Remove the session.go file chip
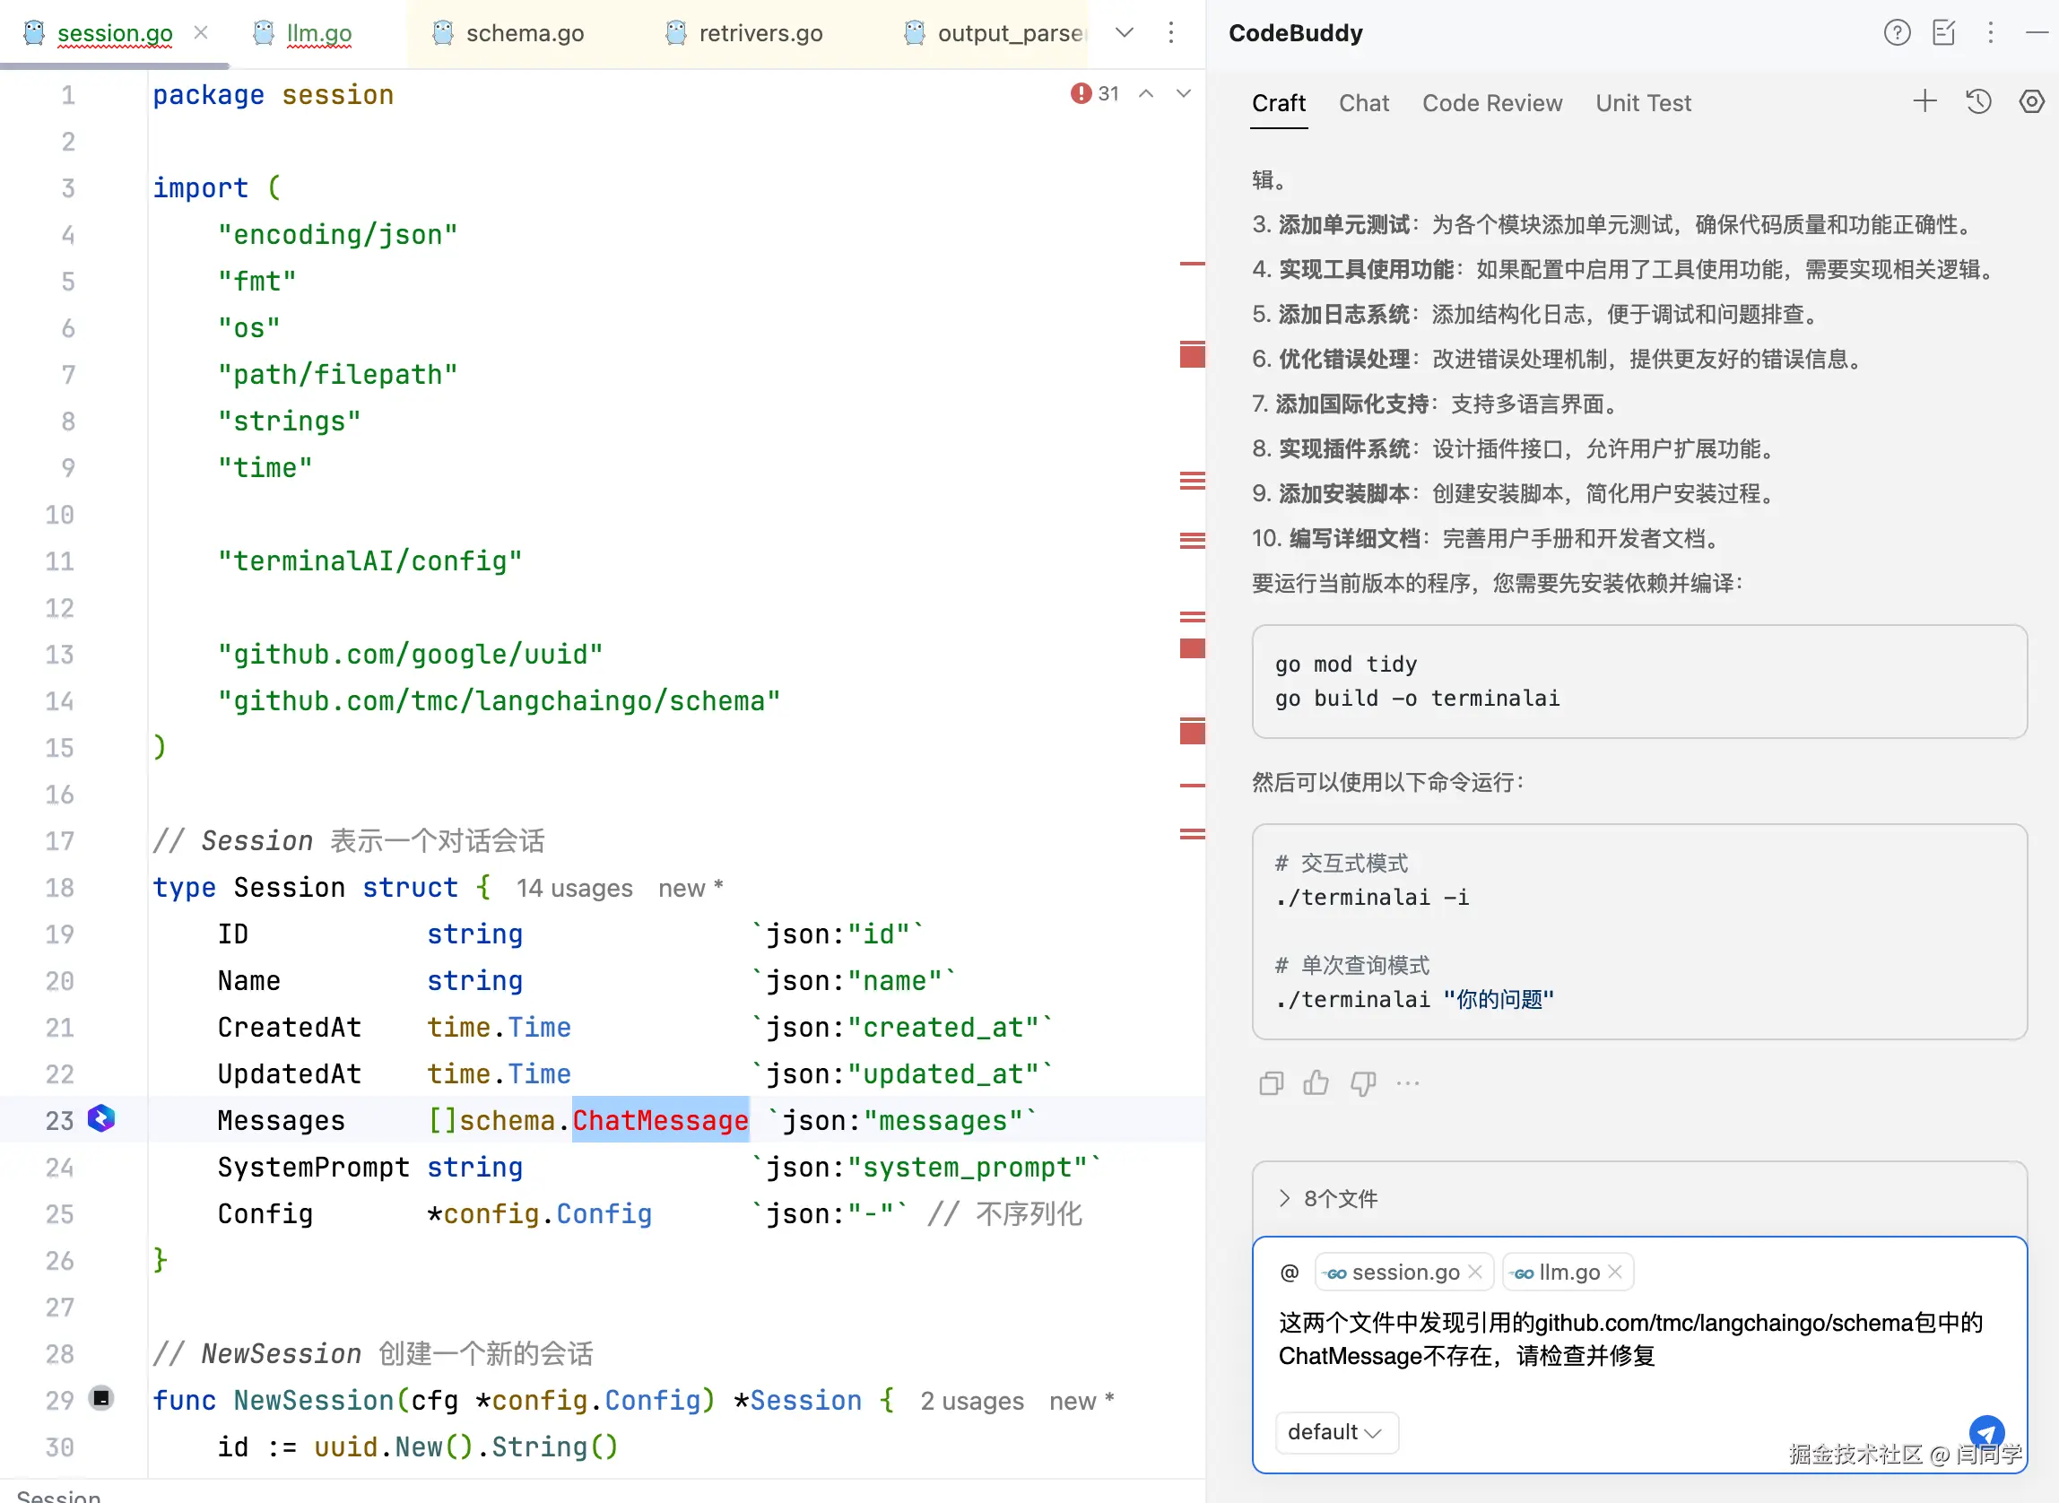Screen dimensions: 2059x1503 coord(1475,1272)
